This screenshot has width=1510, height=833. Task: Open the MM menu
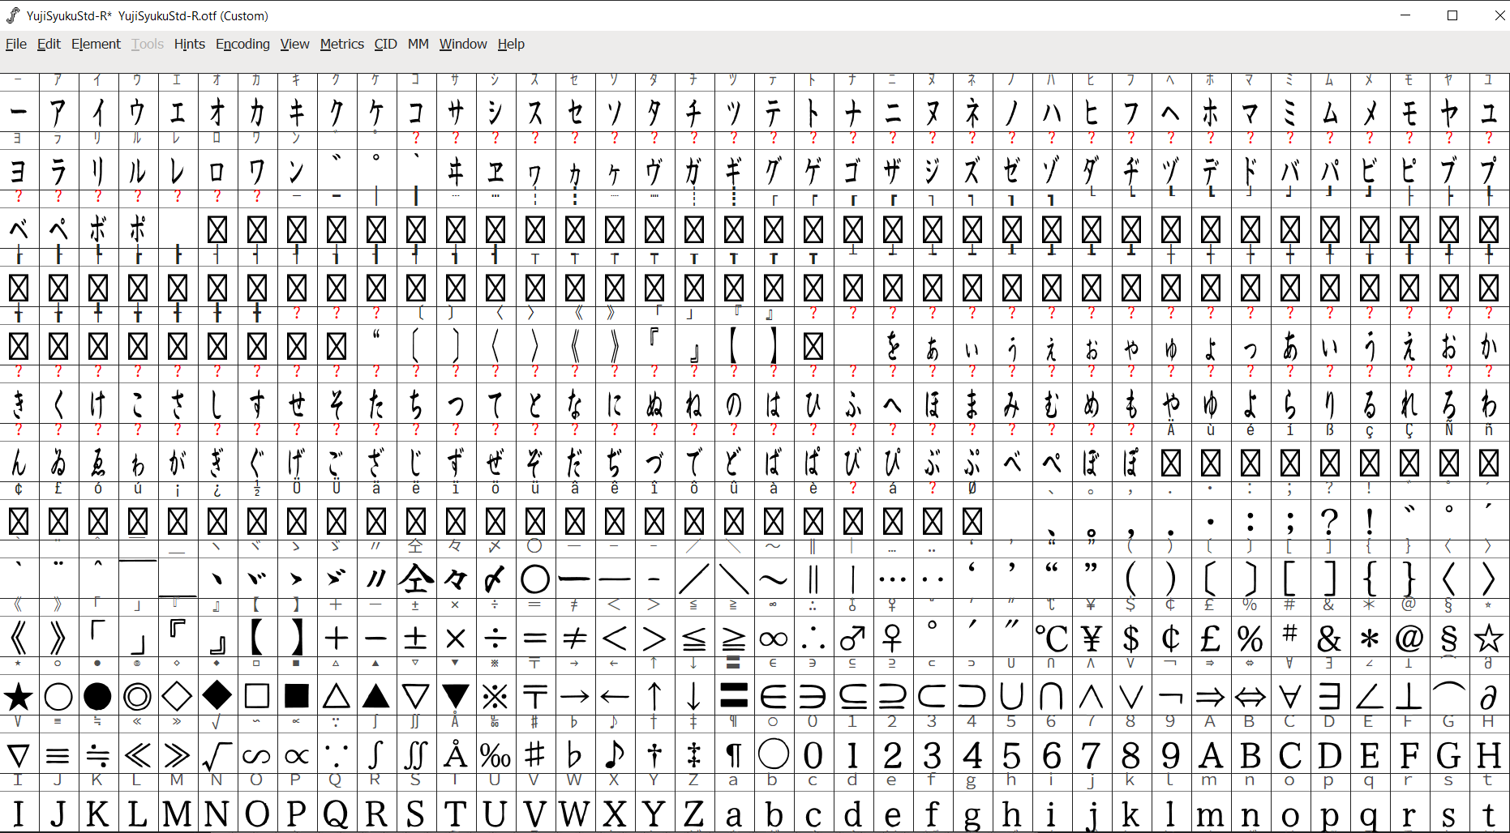pyautogui.click(x=418, y=45)
